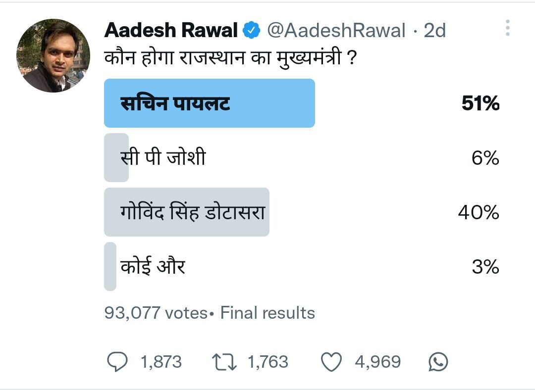This screenshot has height=390, width=535.
Task: Click the Aadesh Rawal display name
Action: (x=171, y=31)
